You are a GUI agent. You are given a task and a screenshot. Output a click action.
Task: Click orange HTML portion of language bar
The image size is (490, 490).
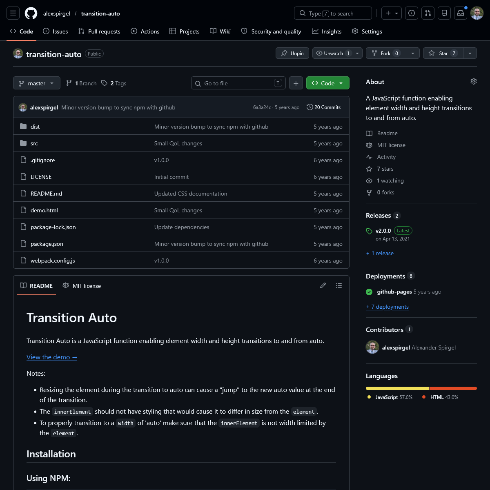tap(453, 388)
